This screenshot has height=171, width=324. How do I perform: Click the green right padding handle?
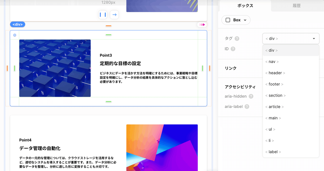tap(202, 68)
